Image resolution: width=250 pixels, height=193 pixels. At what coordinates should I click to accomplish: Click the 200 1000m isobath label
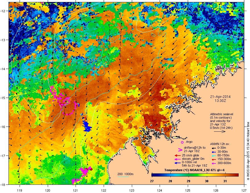pos(125,174)
